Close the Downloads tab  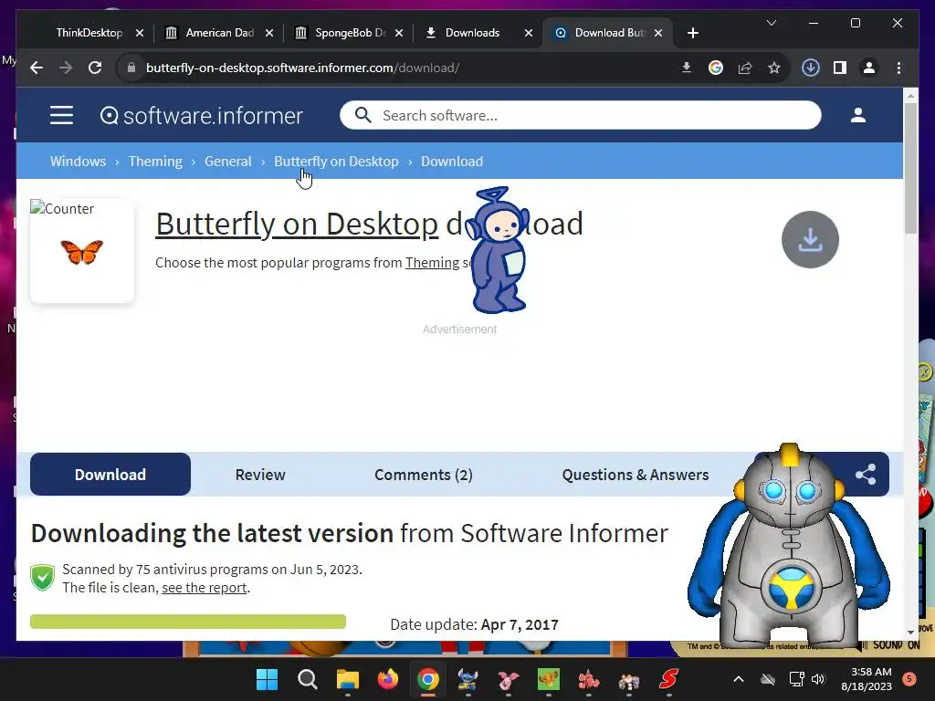529,33
